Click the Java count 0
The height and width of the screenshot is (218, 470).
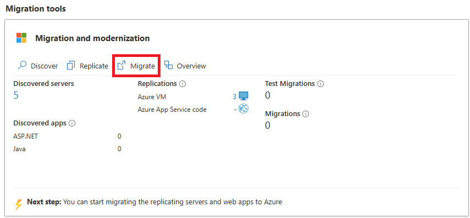[x=119, y=149]
